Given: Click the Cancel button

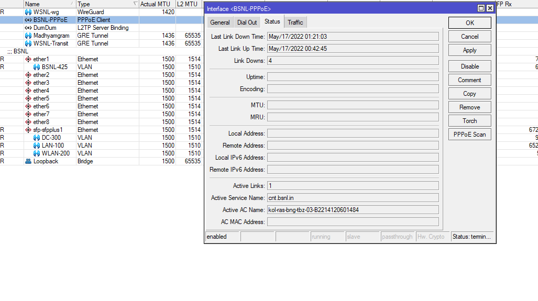Looking at the screenshot, I should pos(470,37).
